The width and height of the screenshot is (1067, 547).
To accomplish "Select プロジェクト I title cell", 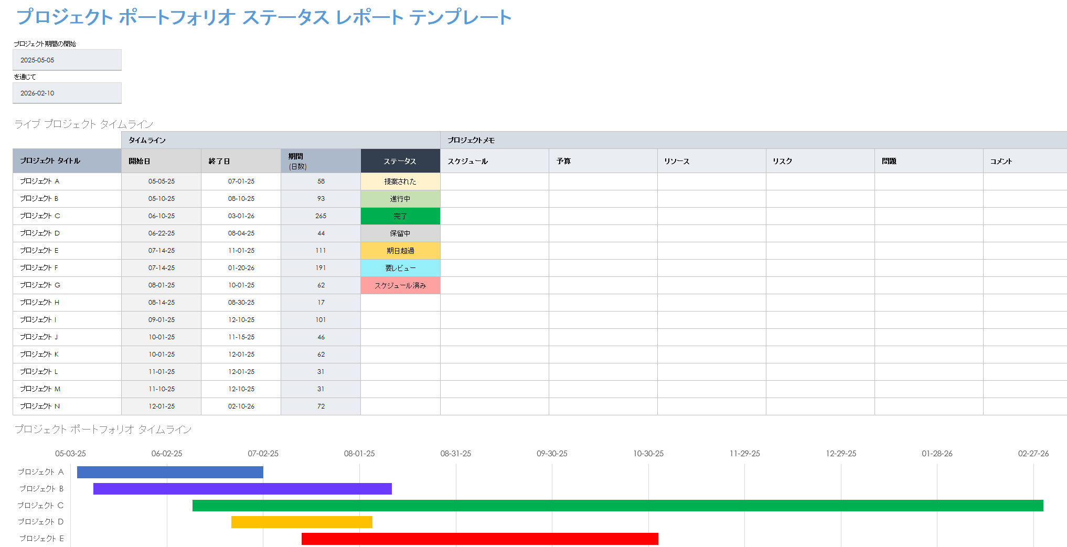I will [x=67, y=320].
